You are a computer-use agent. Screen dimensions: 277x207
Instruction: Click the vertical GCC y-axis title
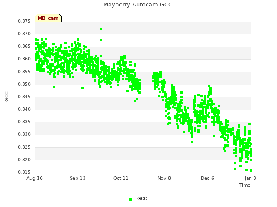click(x=6, y=97)
